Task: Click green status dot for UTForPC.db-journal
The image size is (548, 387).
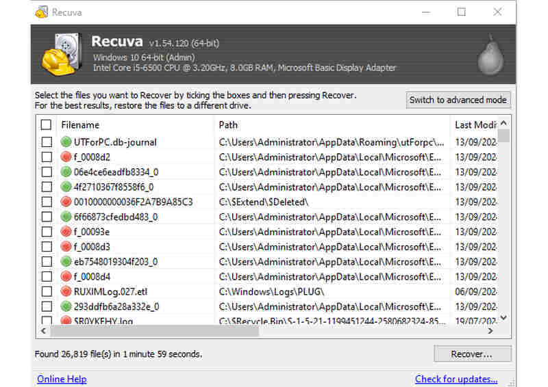Action: point(66,142)
